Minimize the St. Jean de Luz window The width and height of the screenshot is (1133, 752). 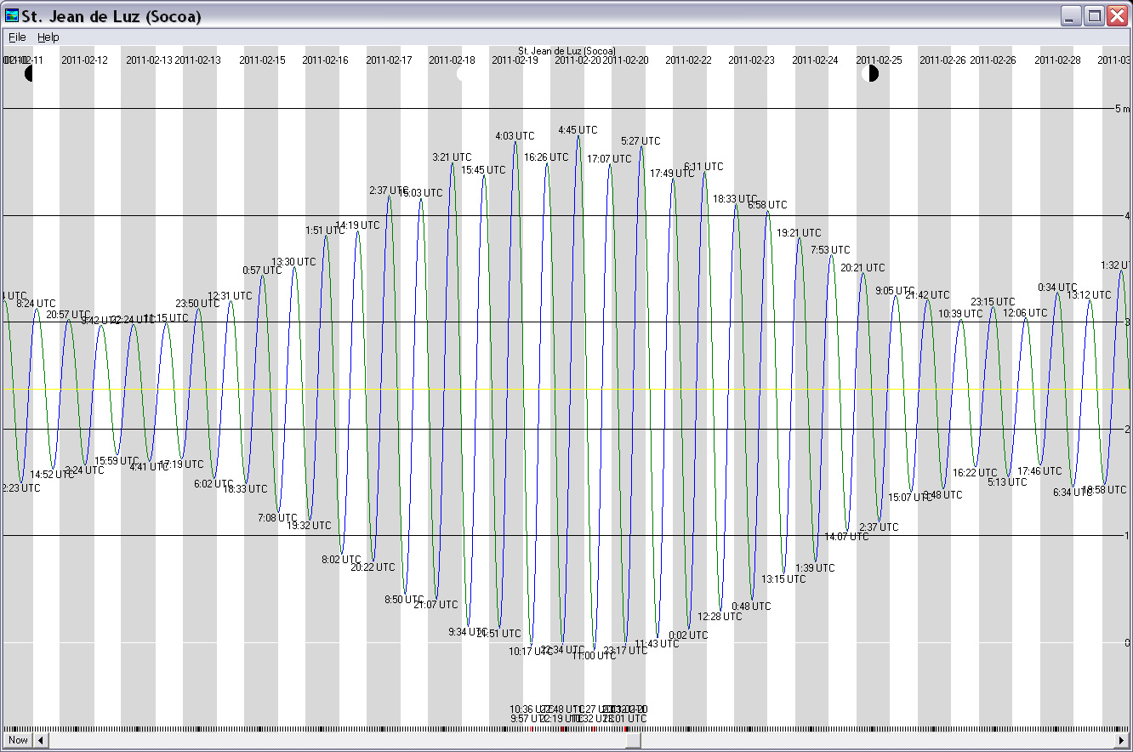tap(1071, 15)
